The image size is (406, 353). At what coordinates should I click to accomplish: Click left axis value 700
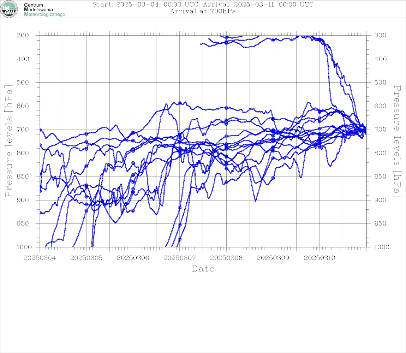click(x=23, y=129)
